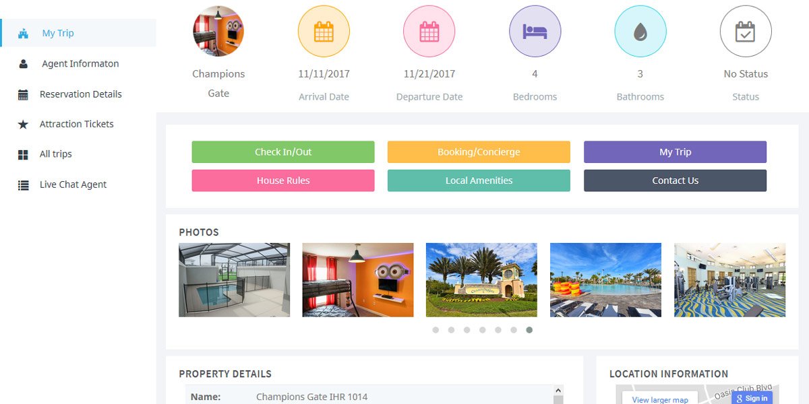The image size is (809, 404).
Task: Click the yellow Booking/Concierge button
Action: (479, 152)
